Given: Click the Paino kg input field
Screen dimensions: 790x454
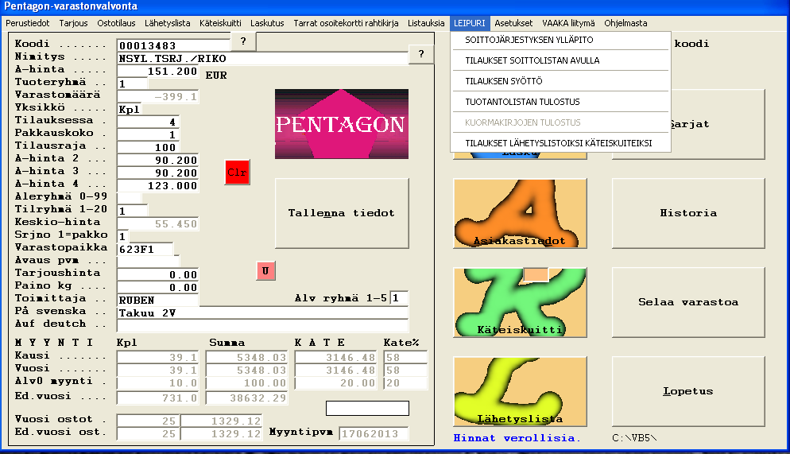Looking at the screenshot, I should (157, 287).
